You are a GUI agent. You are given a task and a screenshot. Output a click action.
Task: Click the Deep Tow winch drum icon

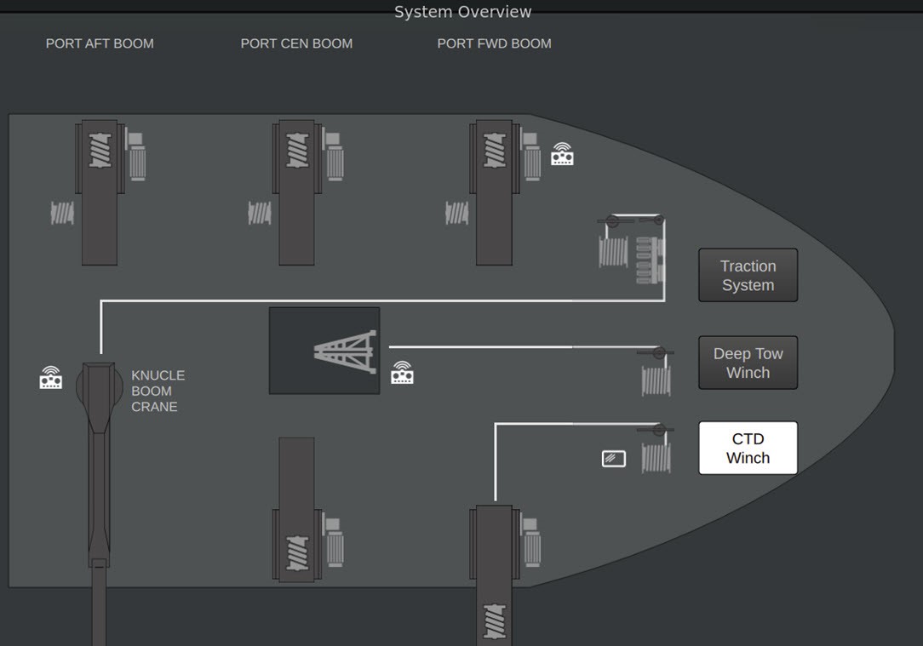pyautogui.click(x=656, y=380)
